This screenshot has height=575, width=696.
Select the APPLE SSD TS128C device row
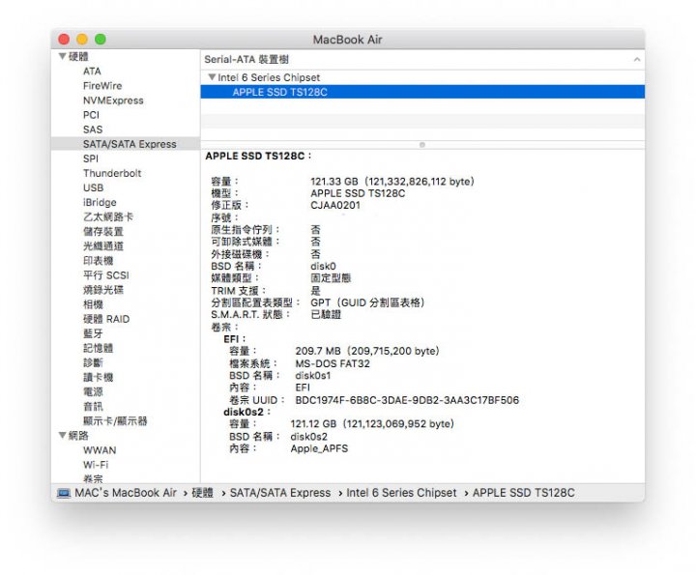click(x=422, y=92)
